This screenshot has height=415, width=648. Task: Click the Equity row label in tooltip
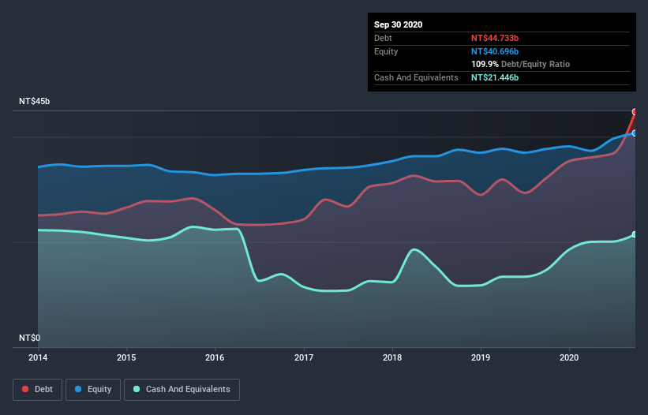click(x=386, y=51)
